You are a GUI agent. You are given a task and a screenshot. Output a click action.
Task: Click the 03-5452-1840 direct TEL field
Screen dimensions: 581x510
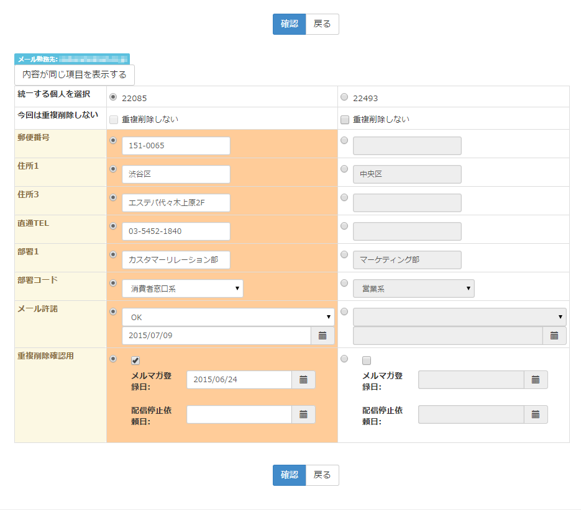point(176,231)
